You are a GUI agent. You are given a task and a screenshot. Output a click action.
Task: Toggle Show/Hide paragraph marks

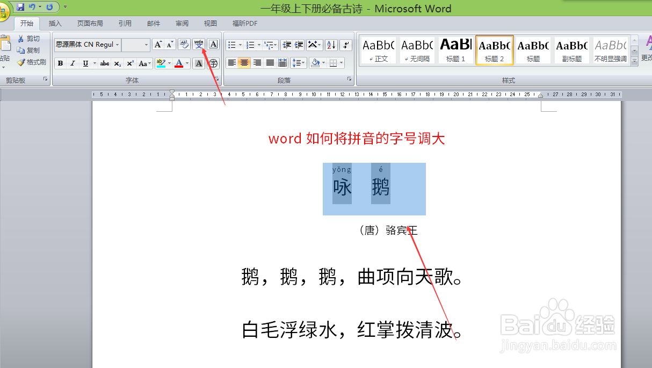pos(346,45)
